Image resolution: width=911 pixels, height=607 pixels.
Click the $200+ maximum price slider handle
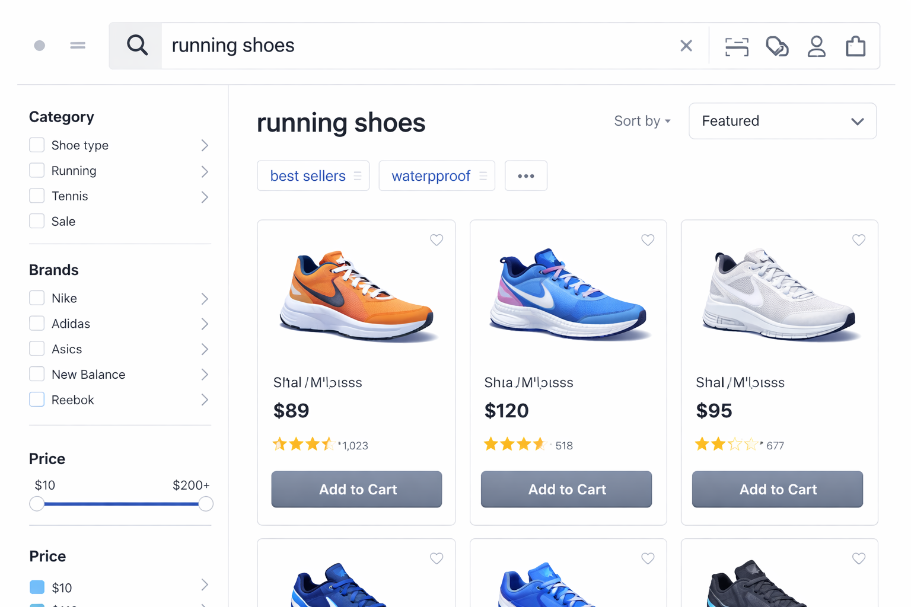206,504
